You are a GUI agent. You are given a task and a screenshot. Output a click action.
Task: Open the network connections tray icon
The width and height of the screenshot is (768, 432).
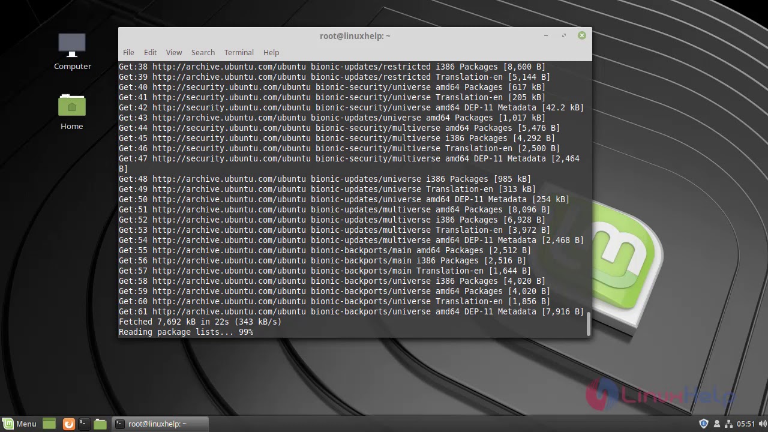(x=728, y=424)
